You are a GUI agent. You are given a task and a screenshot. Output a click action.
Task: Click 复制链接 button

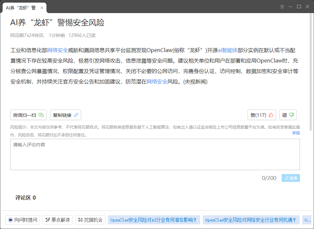click(65, 115)
